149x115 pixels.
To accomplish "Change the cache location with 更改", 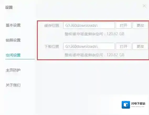I will point(140,25).
